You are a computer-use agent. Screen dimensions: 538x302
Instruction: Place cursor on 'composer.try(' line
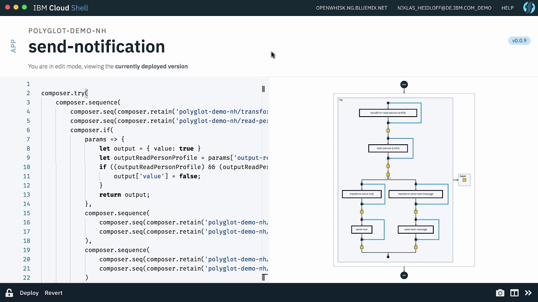point(65,93)
